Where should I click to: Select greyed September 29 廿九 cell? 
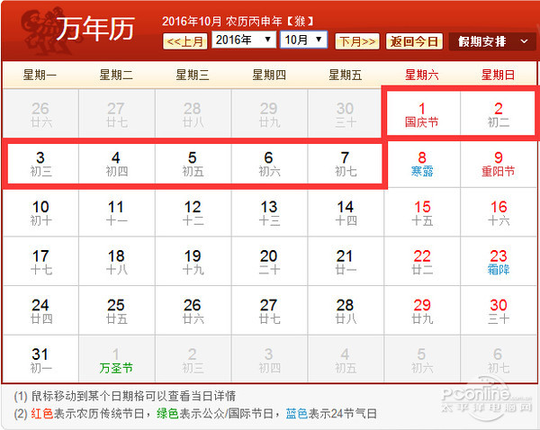(270, 113)
